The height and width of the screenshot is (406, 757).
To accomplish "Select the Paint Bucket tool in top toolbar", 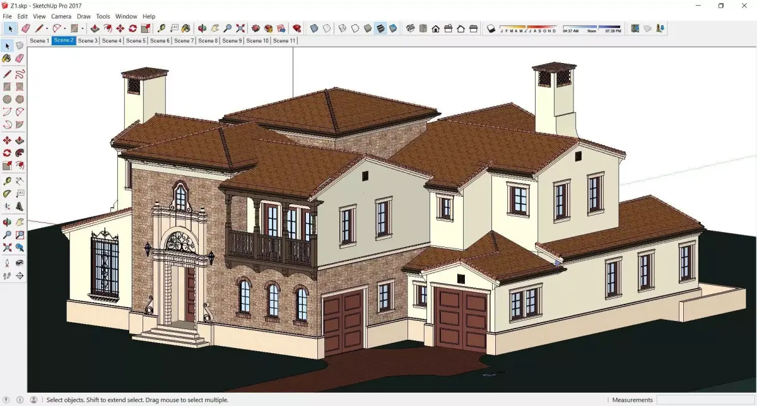I will click(x=185, y=28).
